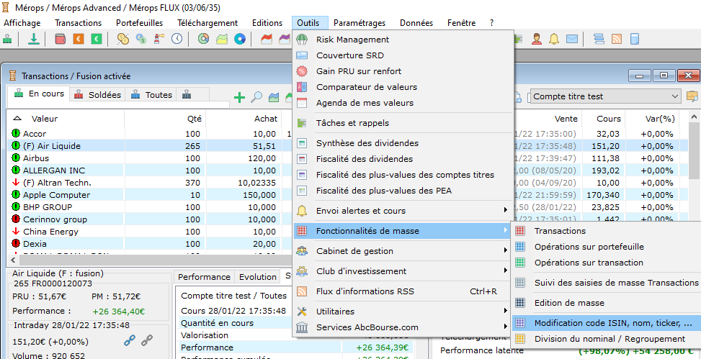Open the Evolution tab
Screen dimensions: 701x359
click(257, 277)
